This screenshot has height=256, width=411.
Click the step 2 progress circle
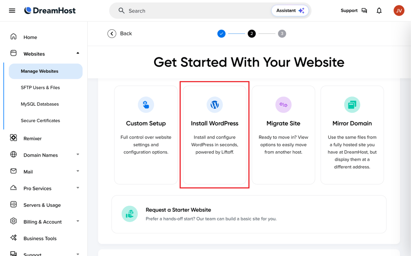pos(252,33)
